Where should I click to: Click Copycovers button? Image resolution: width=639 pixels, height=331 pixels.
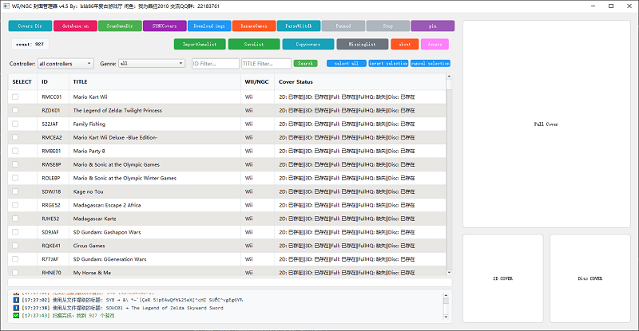tap(308, 44)
